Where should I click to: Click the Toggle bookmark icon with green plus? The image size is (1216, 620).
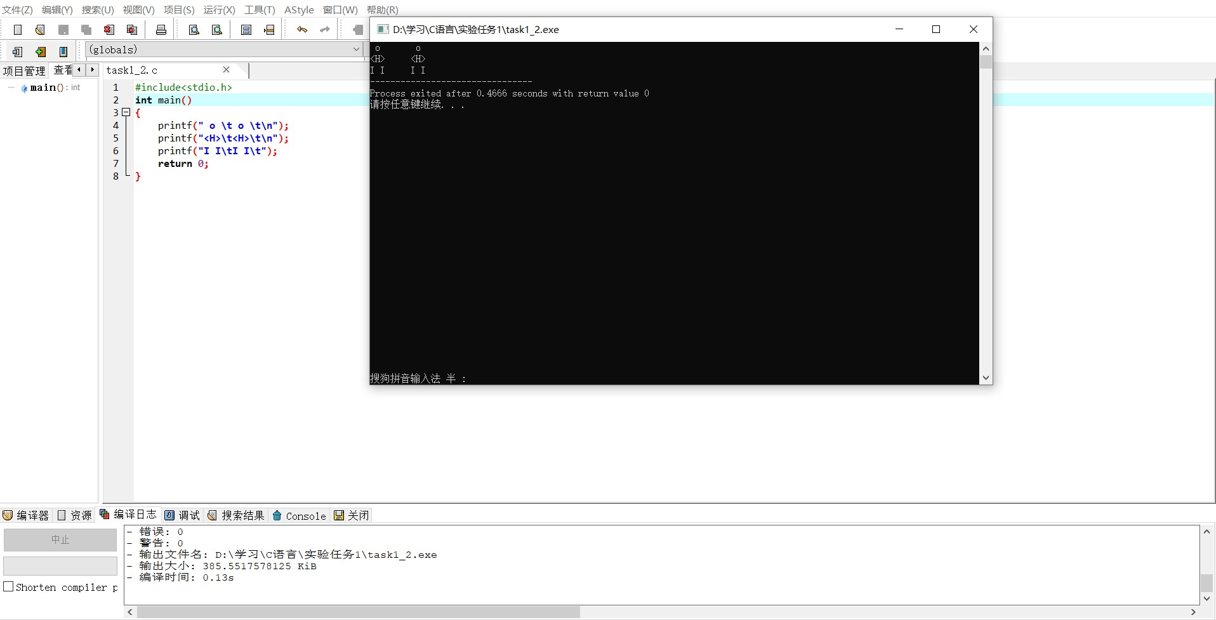click(x=41, y=51)
